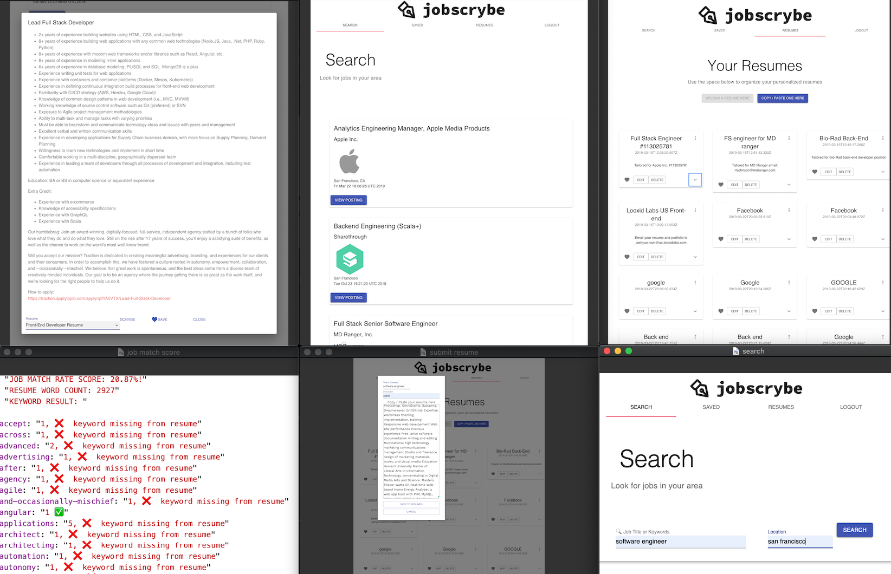
Task: Expand highlighted chevron on Full Stack Engineer #113025781 card
Action: click(695, 180)
